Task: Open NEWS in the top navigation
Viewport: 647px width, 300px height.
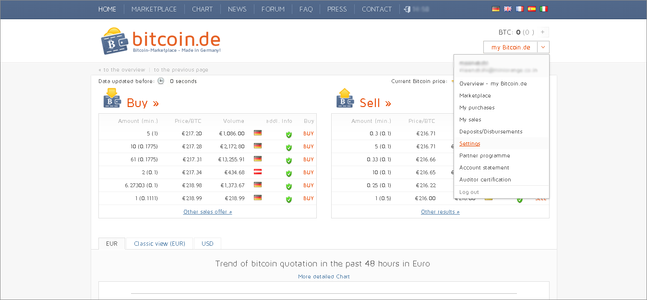Action: point(237,9)
